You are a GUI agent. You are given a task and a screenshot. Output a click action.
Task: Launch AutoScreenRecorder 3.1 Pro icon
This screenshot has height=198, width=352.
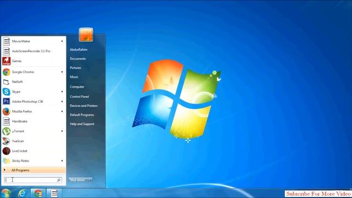pos(6,51)
